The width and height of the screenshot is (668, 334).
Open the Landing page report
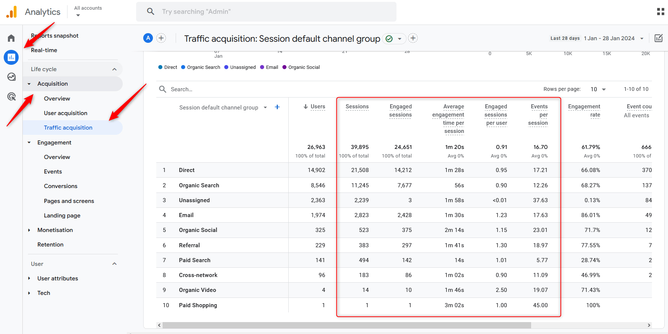click(62, 216)
